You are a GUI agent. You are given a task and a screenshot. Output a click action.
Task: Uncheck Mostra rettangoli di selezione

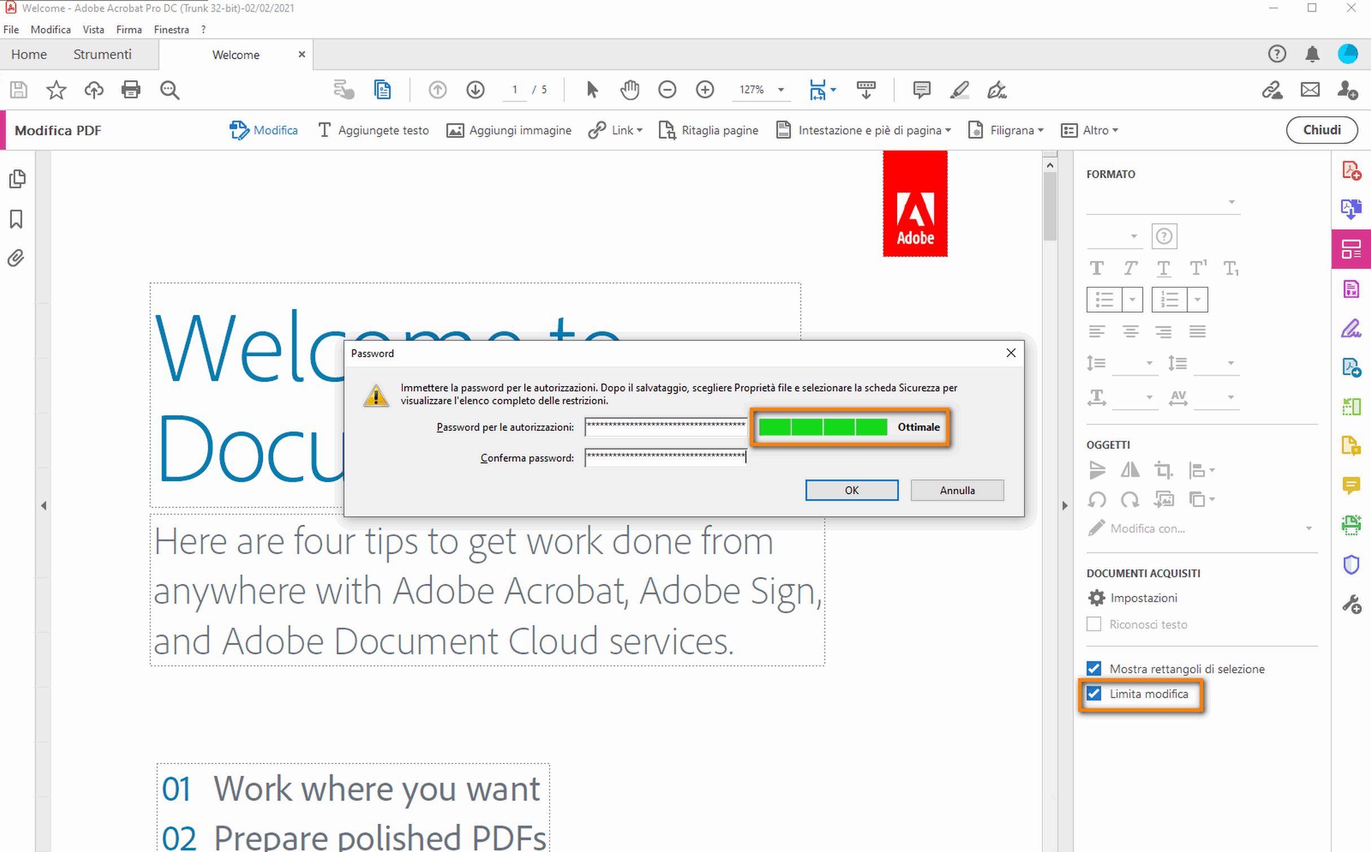tap(1093, 668)
